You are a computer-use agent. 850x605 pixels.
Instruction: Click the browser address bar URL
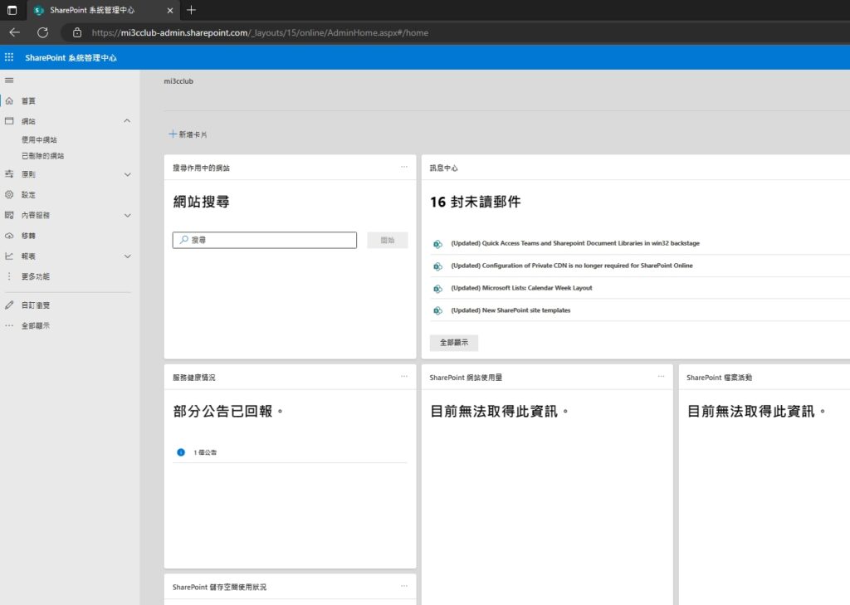pos(260,32)
